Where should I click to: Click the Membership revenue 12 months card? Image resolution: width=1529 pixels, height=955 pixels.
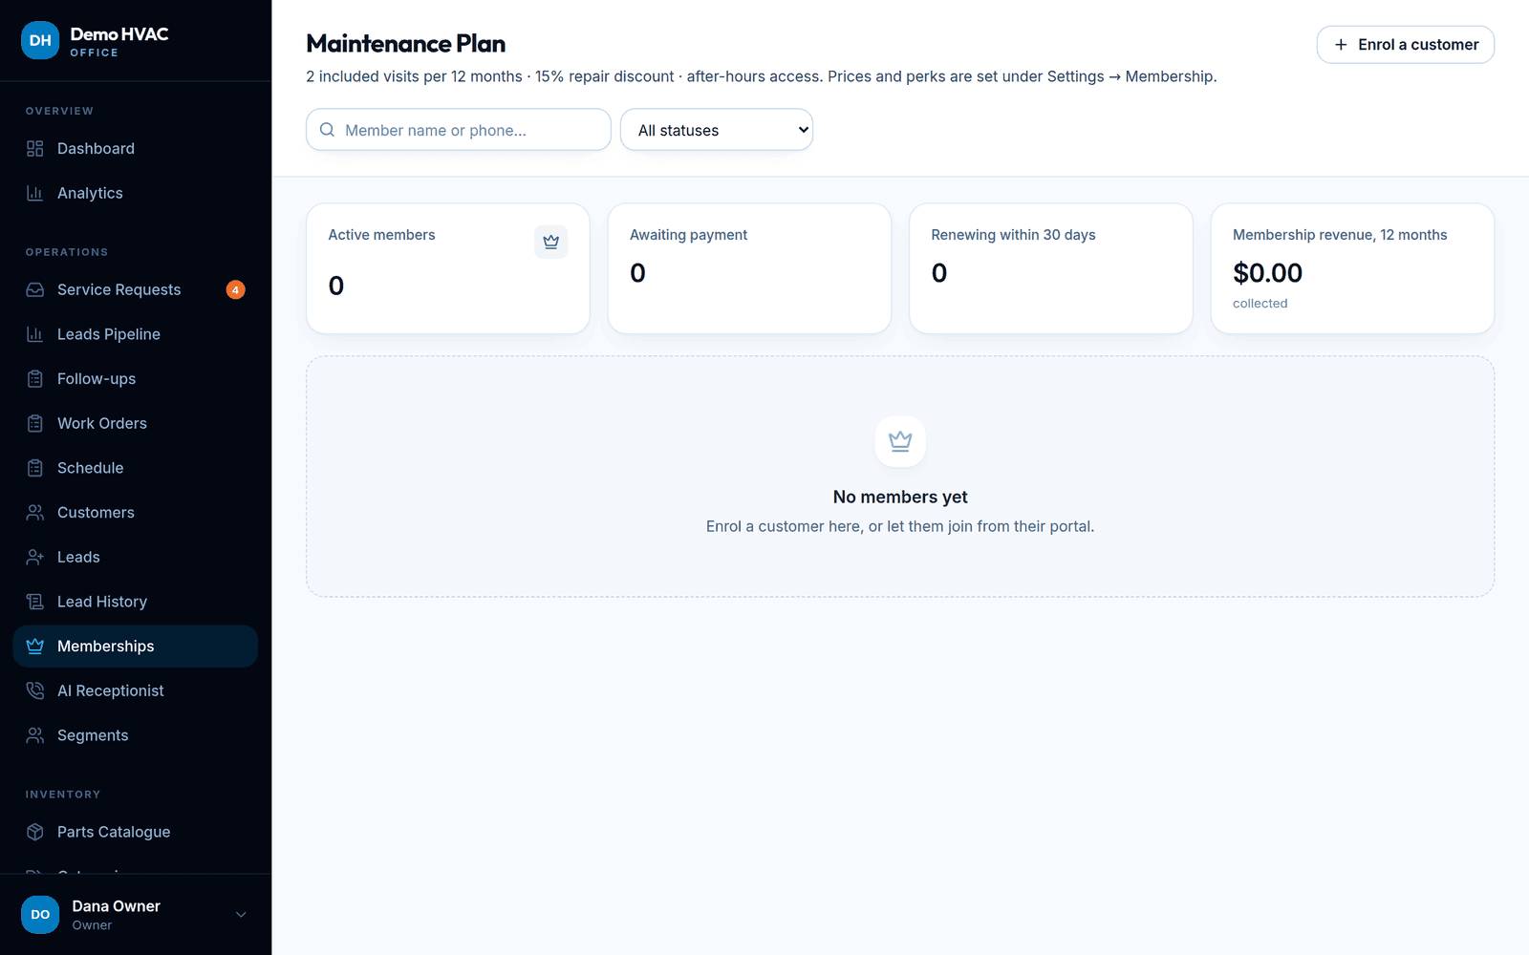coord(1352,268)
